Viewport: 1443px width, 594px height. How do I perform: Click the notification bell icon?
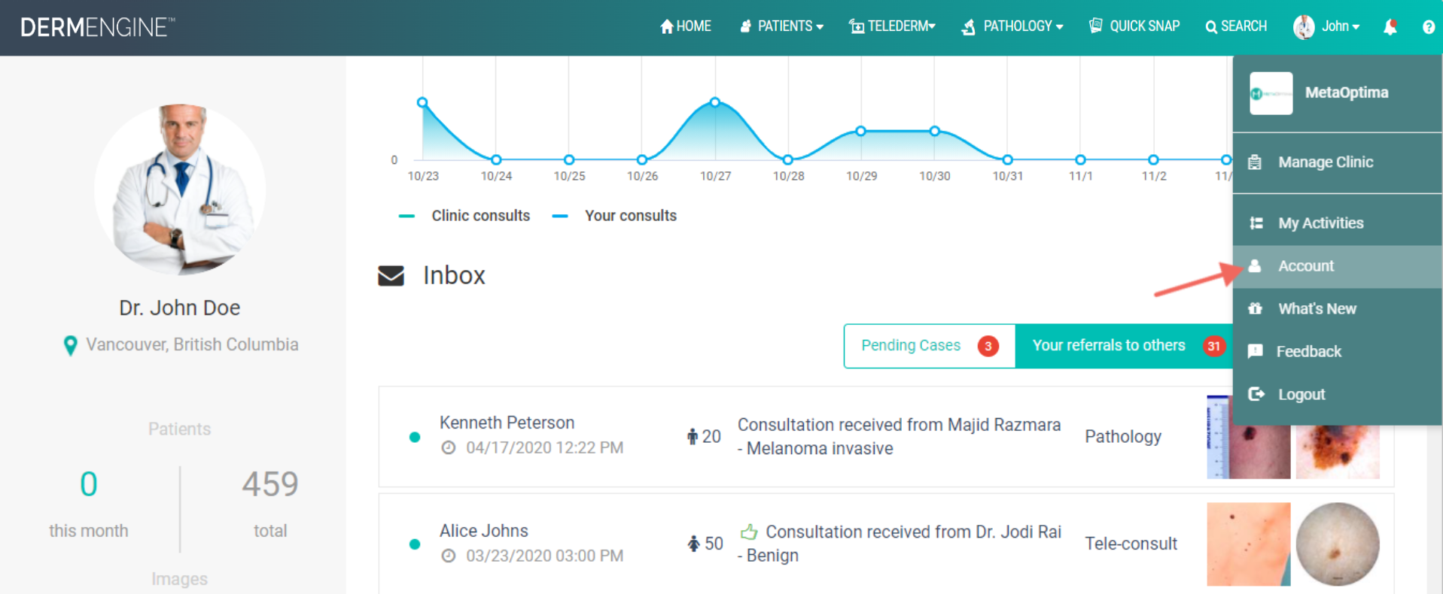click(x=1390, y=27)
